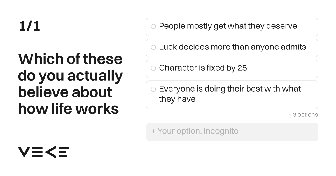Click the plus sign before "Your option"

point(154,131)
